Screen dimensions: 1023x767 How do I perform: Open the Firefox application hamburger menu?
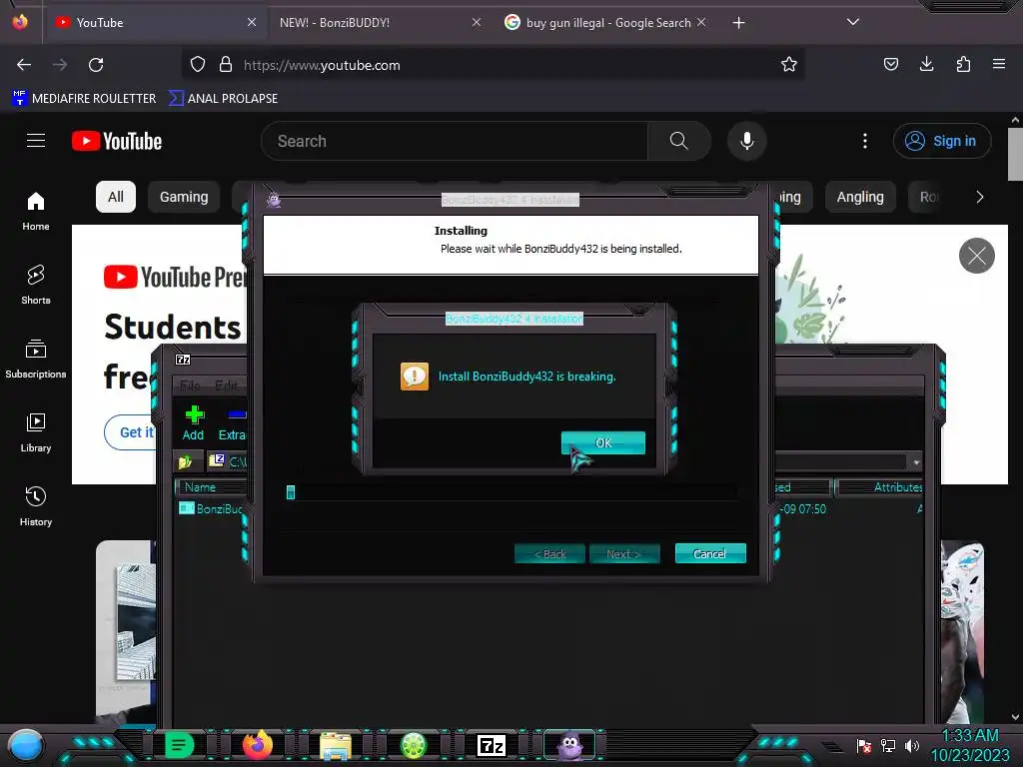coord(999,64)
